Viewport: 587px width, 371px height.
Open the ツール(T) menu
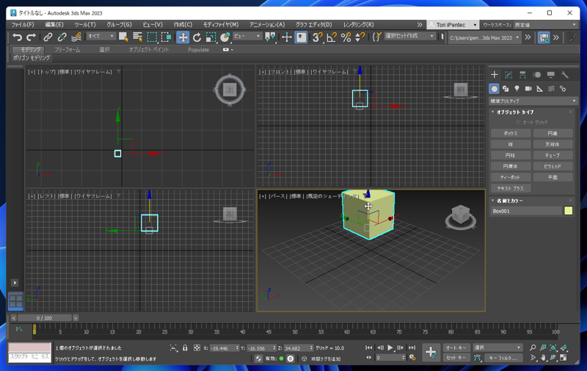click(x=85, y=24)
